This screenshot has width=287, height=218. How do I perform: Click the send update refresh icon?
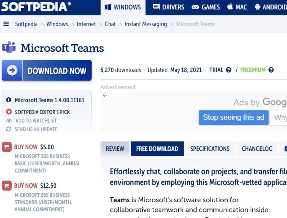tap(9, 129)
